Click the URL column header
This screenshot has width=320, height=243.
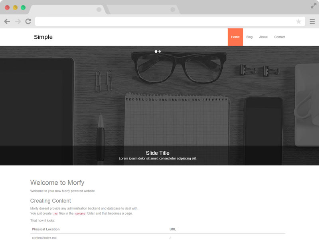pyautogui.click(x=173, y=229)
